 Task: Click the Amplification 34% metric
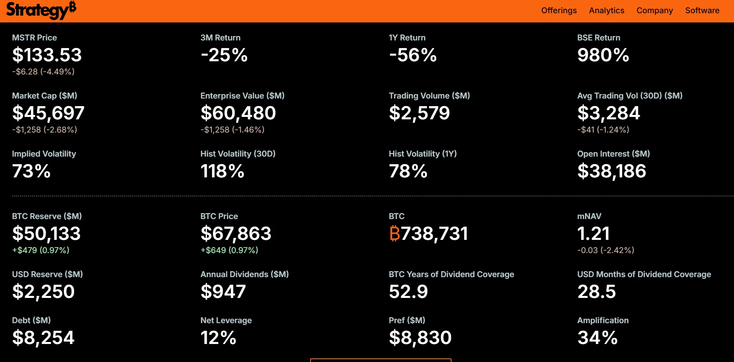tap(597, 338)
